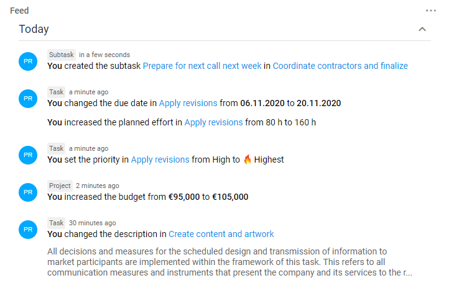Click the Subtask tag label
449x283 pixels.
[x=62, y=55]
